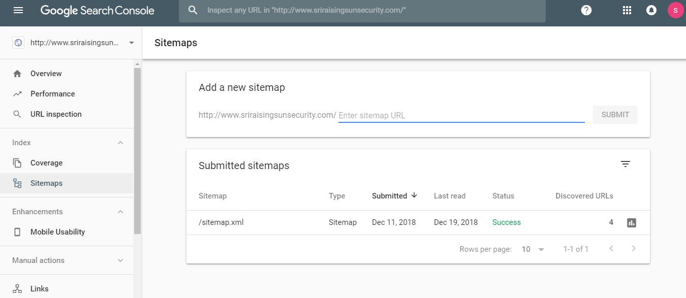Collapse the Index section
686x298 pixels.
[120, 142]
